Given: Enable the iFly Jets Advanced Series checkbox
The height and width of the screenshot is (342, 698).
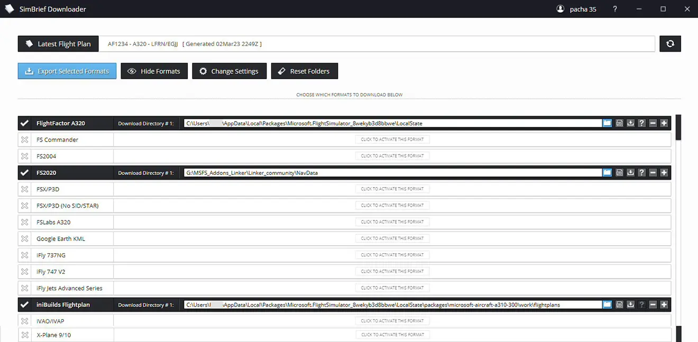Looking at the screenshot, I should pyautogui.click(x=24, y=288).
